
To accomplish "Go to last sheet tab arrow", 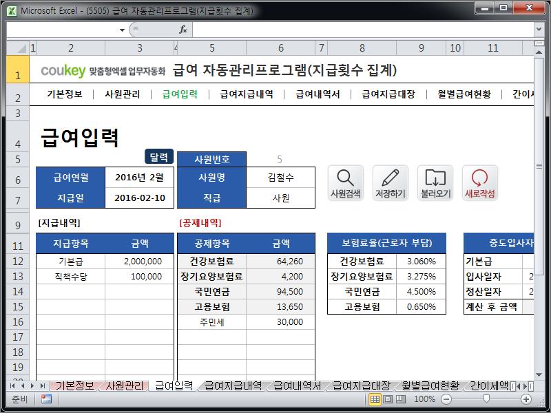I will point(43,386).
